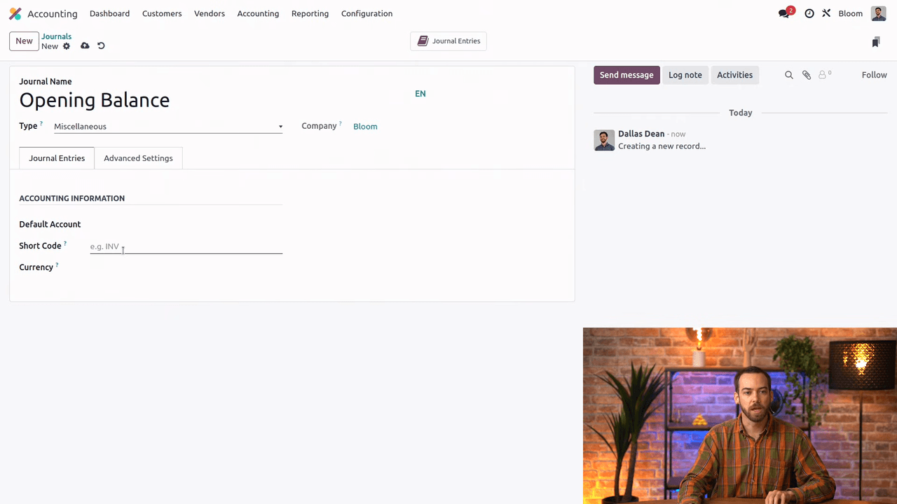The height and width of the screenshot is (504, 897).
Task: Search chatter messages with magnifier icon
Action: point(789,75)
